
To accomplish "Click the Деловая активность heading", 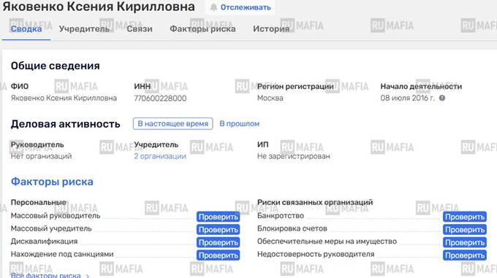I will click(x=65, y=124).
